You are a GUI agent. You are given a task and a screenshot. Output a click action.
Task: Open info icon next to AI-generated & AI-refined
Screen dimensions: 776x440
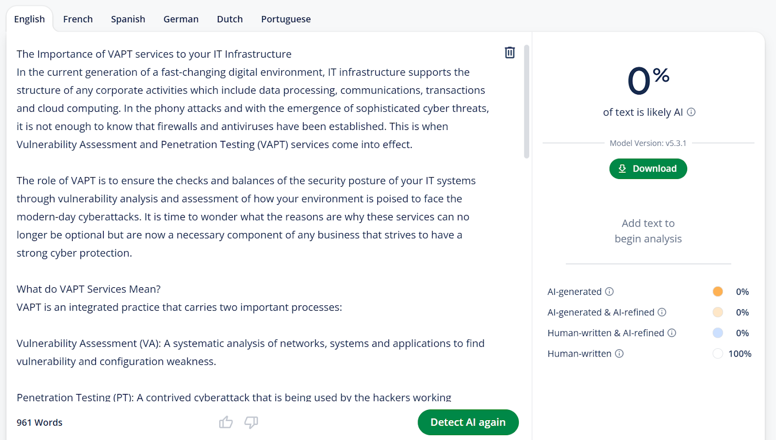pyautogui.click(x=662, y=312)
